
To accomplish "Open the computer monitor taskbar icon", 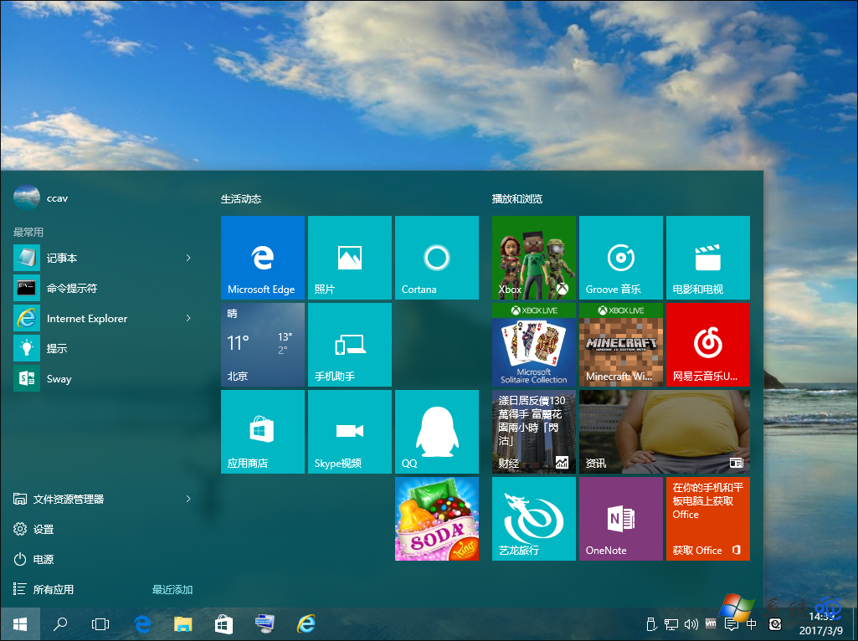I will (x=265, y=624).
